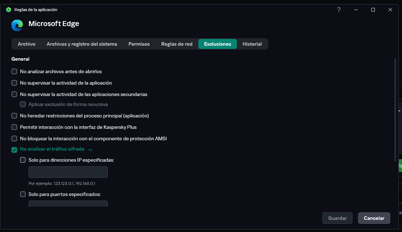
Task: Check Solo para puertos especificados
Action: click(x=23, y=194)
